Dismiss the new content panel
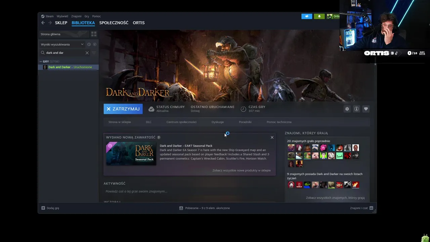Image resolution: width=430 pixels, height=242 pixels. (x=272, y=137)
